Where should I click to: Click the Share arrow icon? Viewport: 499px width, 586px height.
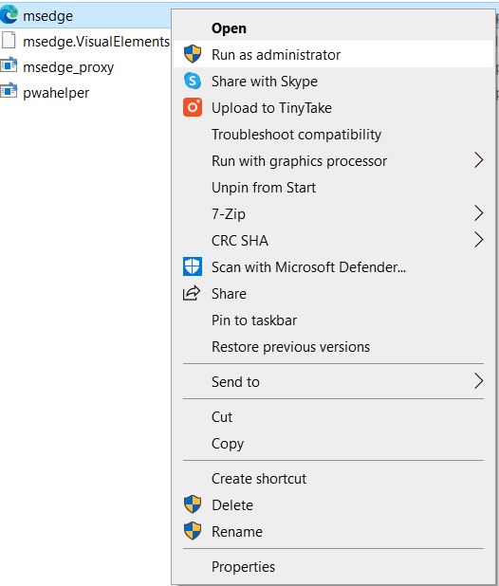pos(192,293)
